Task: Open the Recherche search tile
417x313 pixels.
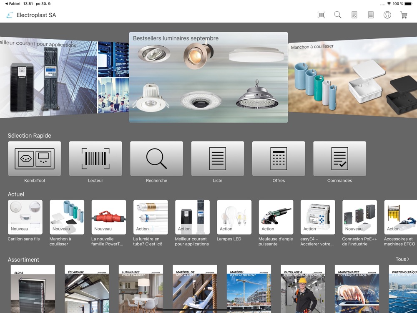Action: tap(156, 159)
